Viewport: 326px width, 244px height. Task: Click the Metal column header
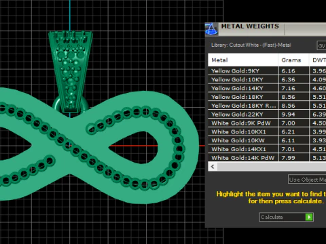pyautogui.click(x=243, y=60)
